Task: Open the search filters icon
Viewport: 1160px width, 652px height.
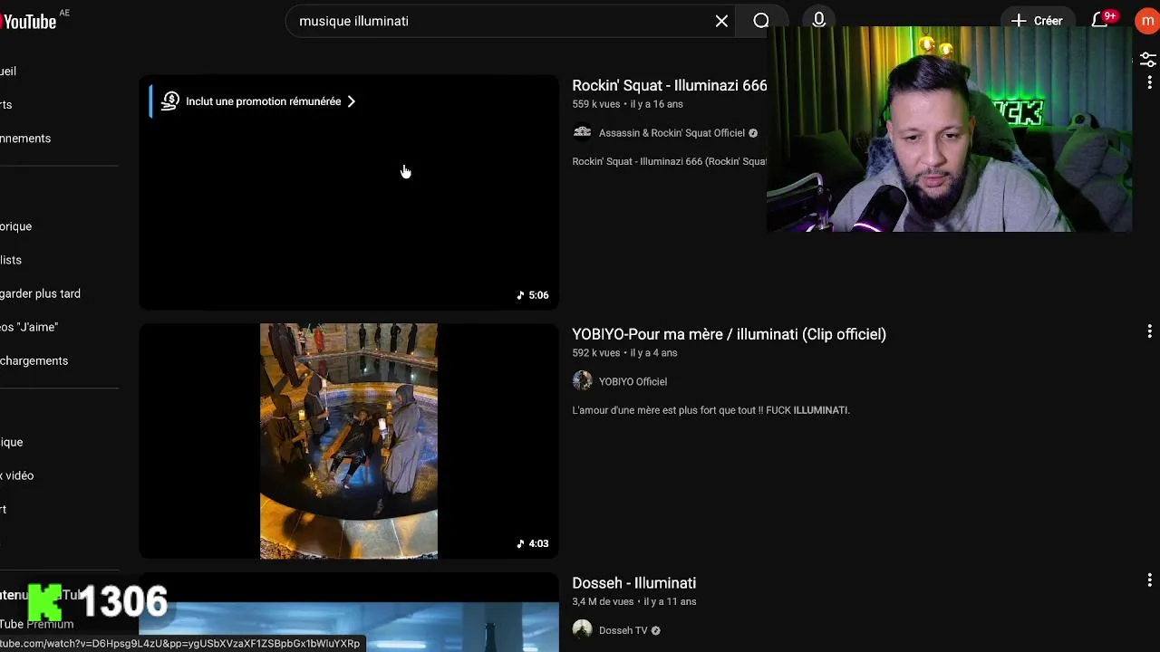Action: click(x=1148, y=60)
